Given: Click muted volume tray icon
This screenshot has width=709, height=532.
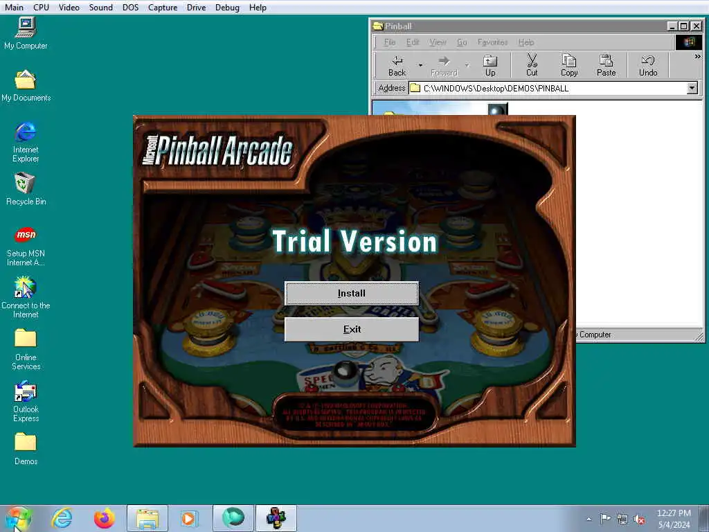Looking at the screenshot, I should tap(639, 519).
